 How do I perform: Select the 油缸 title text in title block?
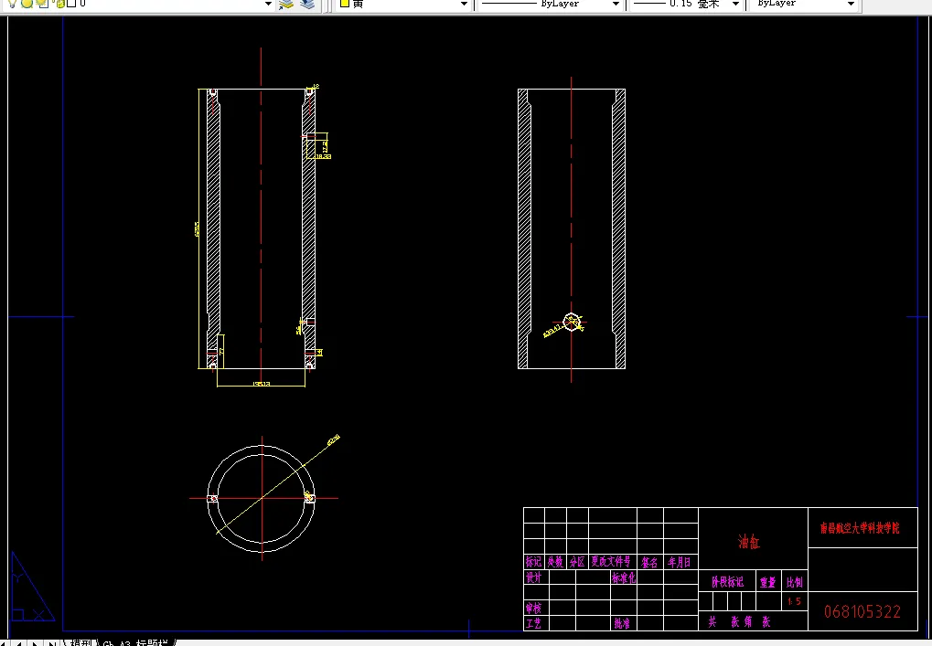(749, 541)
